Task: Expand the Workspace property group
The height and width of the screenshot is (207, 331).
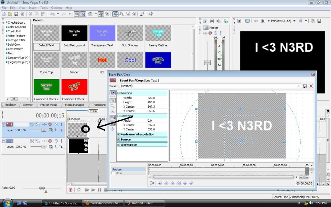Action: click(x=118, y=145)
